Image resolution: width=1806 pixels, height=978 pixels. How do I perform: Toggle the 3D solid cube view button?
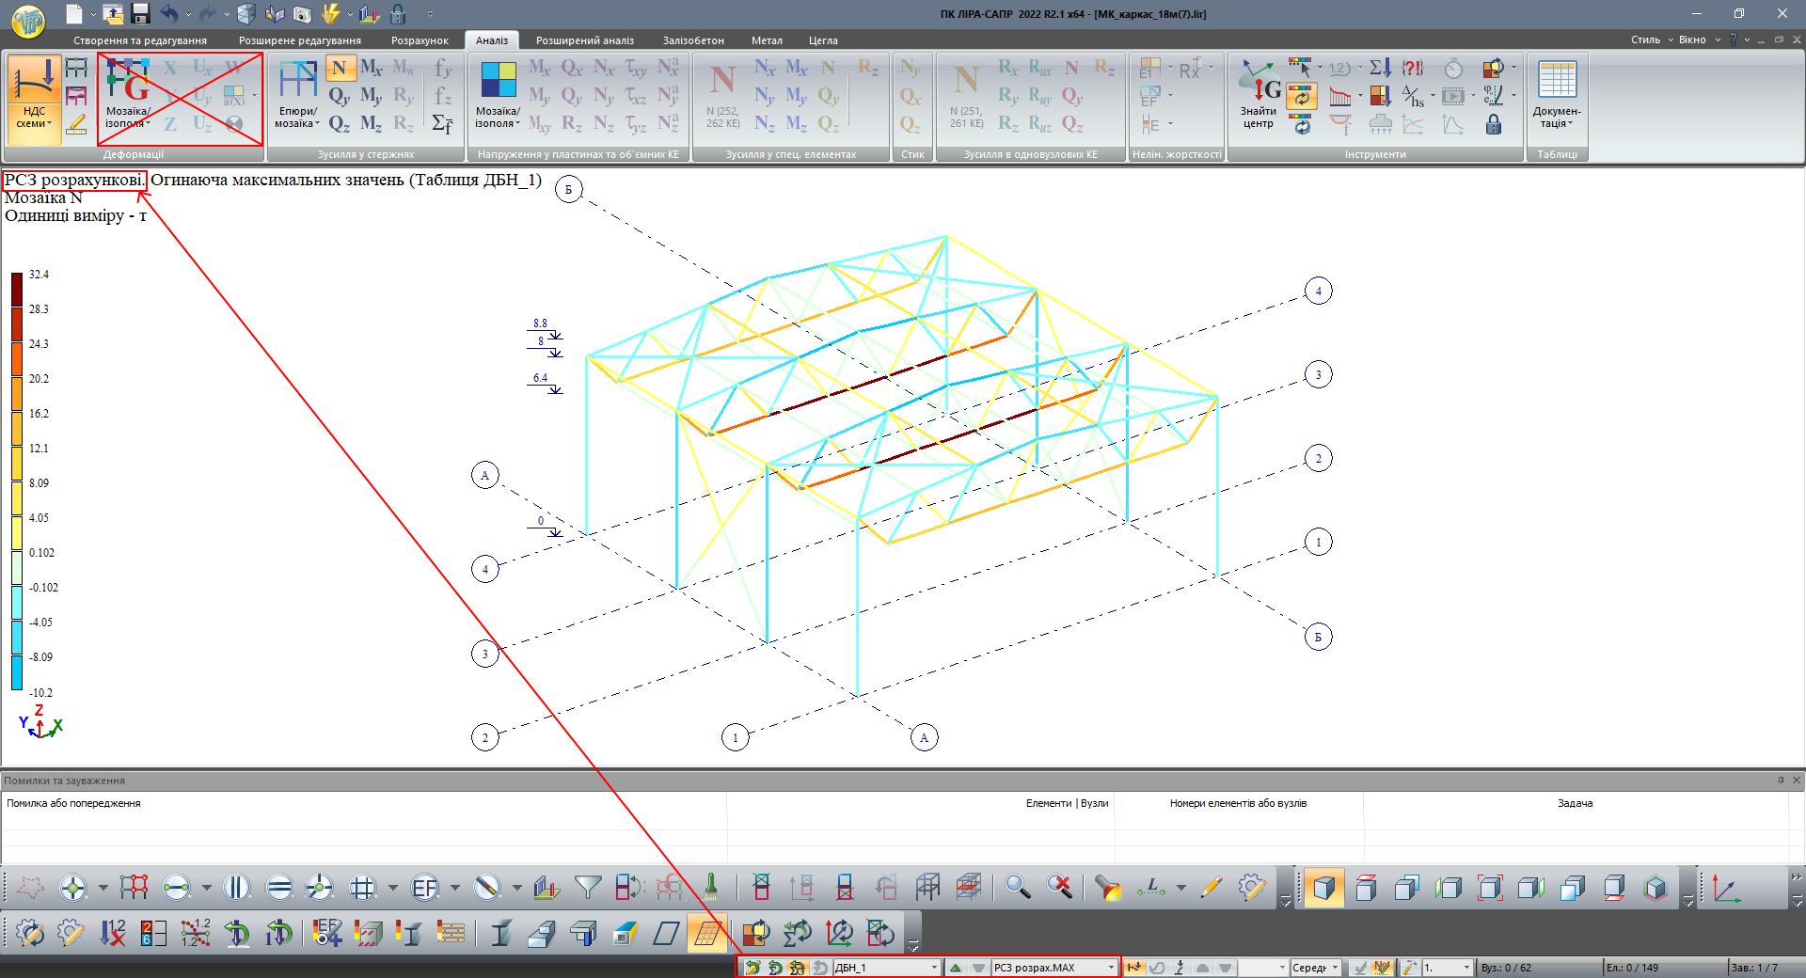click(1323, 887)
